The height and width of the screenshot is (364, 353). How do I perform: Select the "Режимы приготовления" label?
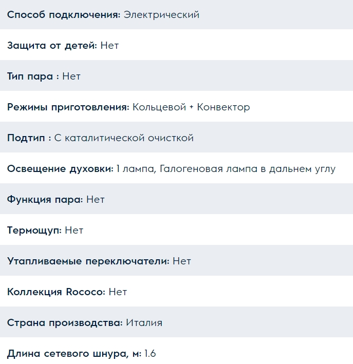[x=68, y=107]
